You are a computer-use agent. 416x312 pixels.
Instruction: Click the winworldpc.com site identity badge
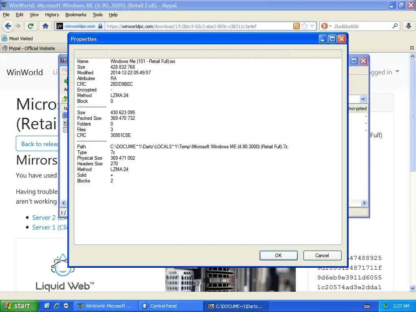(x=80, y=26)
